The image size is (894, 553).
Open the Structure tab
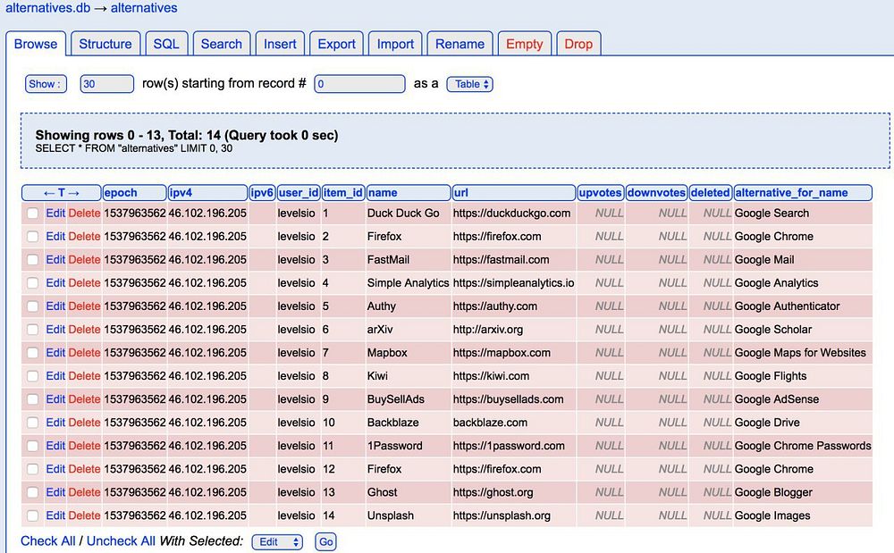[105, 44]
